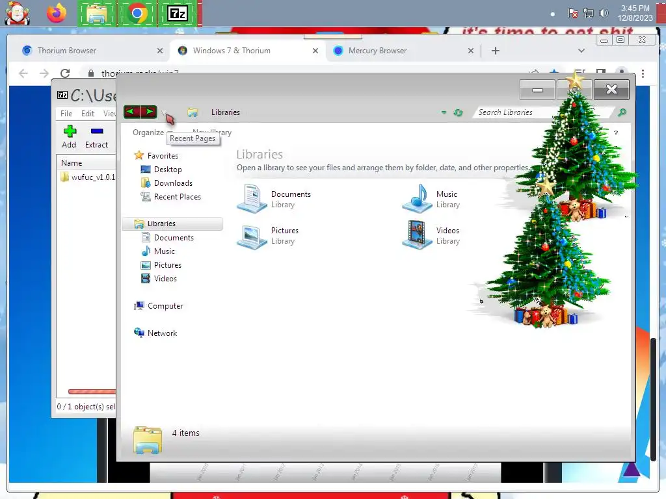Select wufuc_v1.0.1 folder in 7-Zip
The width and height of the screenshot is (666, 499).
tap(88, 177)
